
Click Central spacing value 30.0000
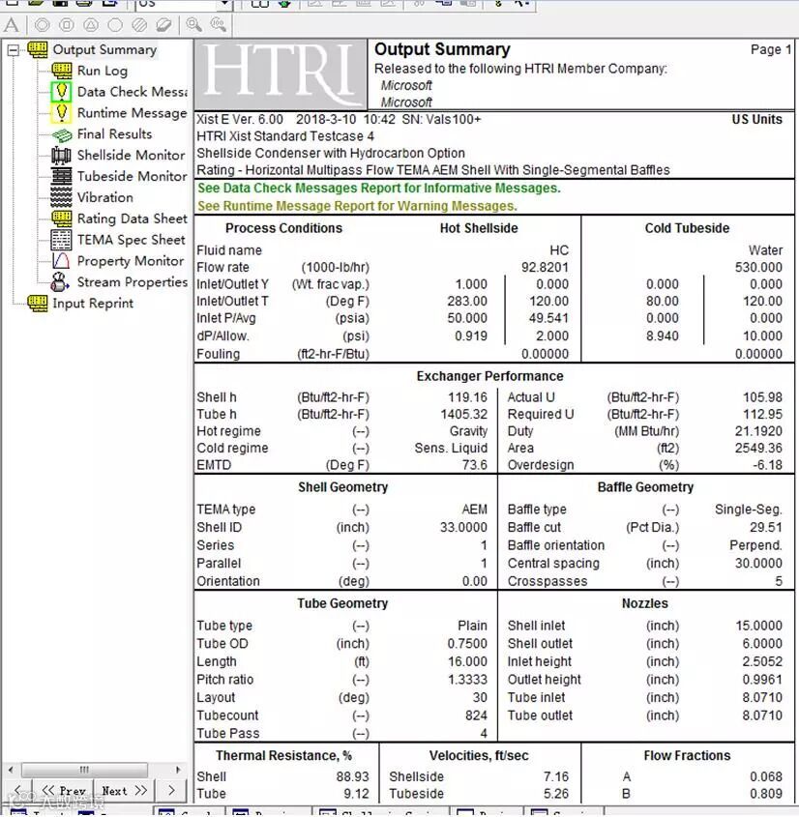tap(758, 564)
